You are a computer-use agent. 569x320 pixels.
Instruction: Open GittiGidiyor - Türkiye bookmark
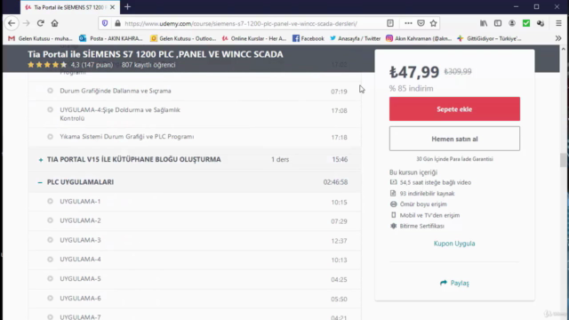(x=489, y=38)
